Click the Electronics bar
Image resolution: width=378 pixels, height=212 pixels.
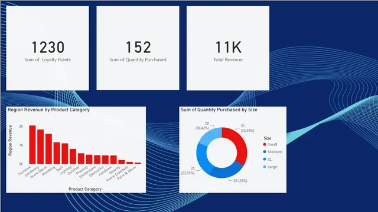click(105, 160)
